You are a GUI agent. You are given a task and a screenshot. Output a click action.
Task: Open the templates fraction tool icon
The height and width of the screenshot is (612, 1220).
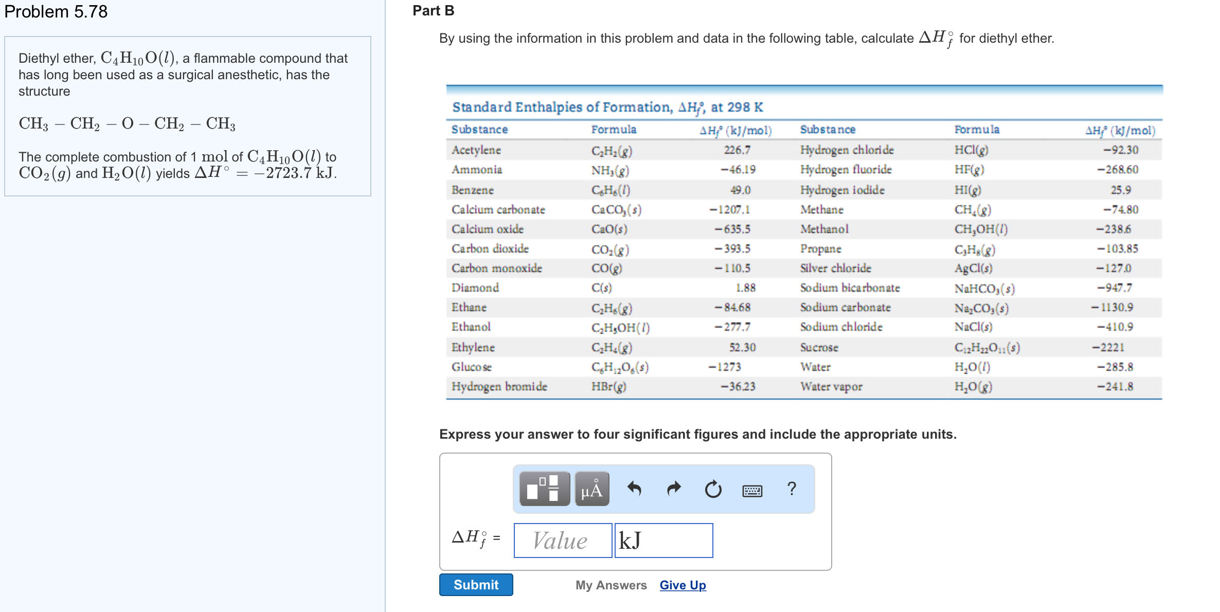(544, 489)
